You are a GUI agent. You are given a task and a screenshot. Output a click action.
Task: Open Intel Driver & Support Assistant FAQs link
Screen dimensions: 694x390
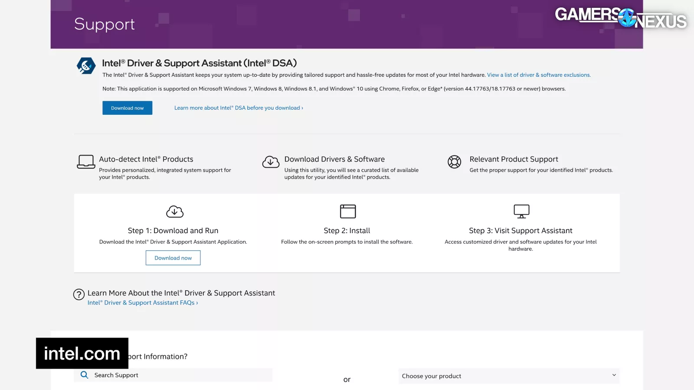coord(142,303)
